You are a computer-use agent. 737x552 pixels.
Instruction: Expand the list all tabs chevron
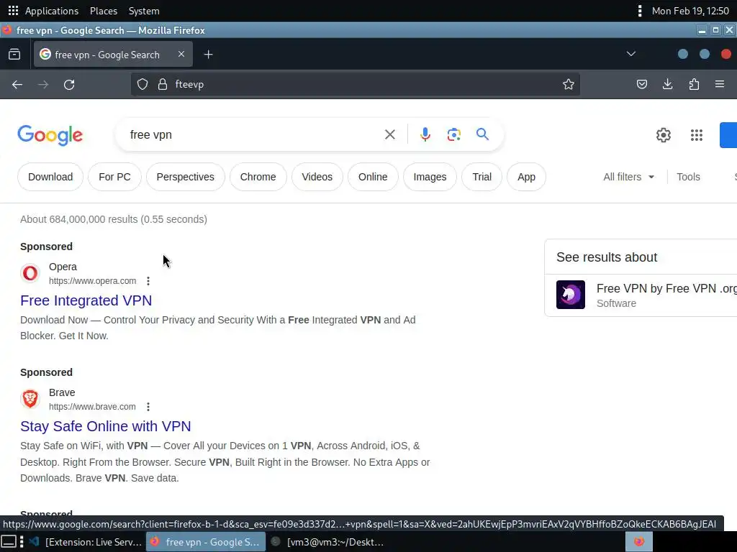(631, 54)
